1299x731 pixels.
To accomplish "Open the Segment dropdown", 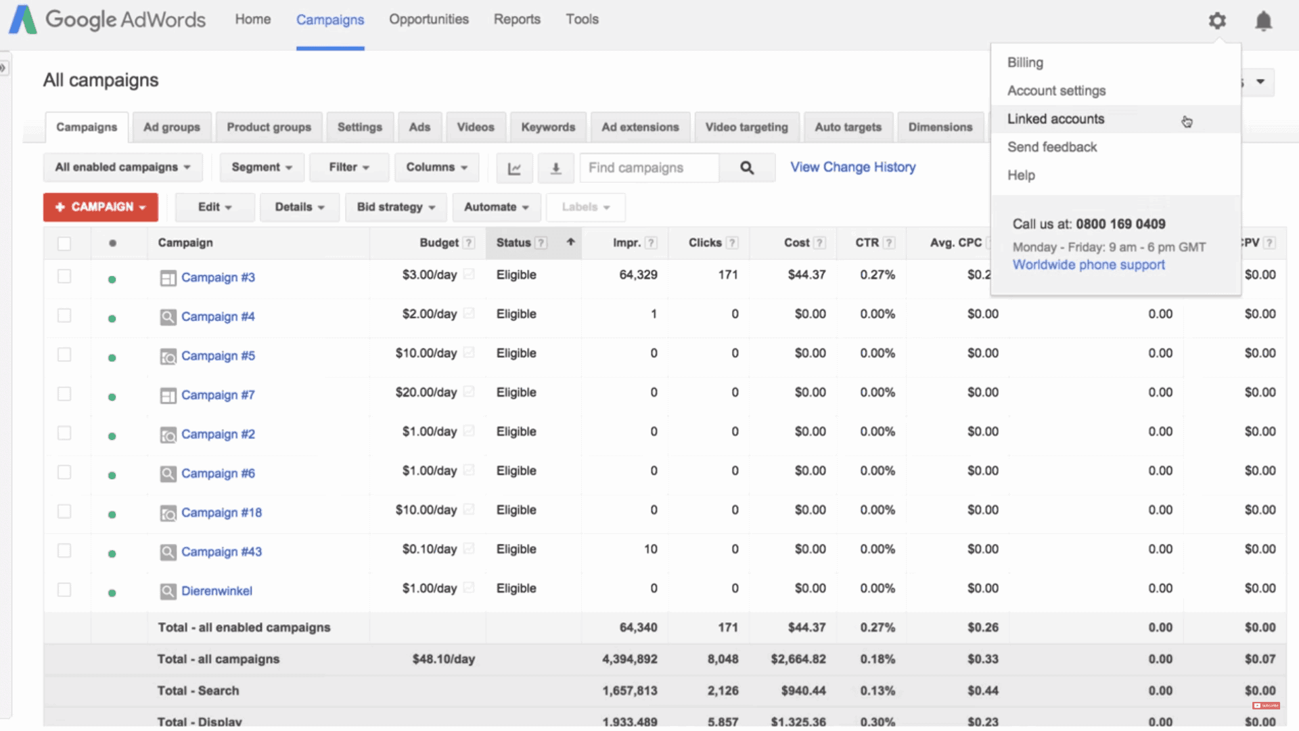I will pyautogui.click(x=262, y=167).
